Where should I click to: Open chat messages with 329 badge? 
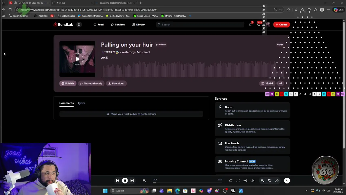(259, 24)
